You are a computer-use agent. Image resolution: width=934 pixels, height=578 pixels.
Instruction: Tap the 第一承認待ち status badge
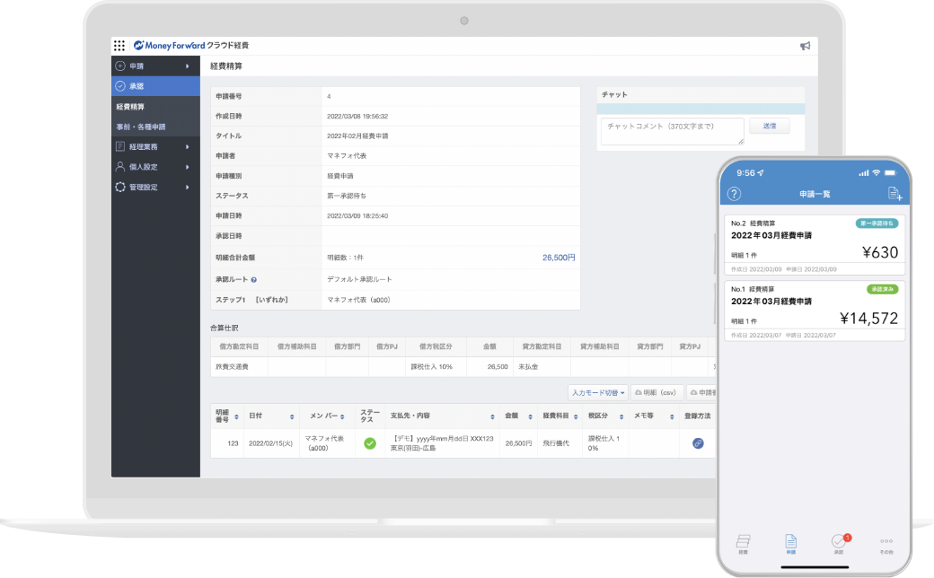pos(877,223)
